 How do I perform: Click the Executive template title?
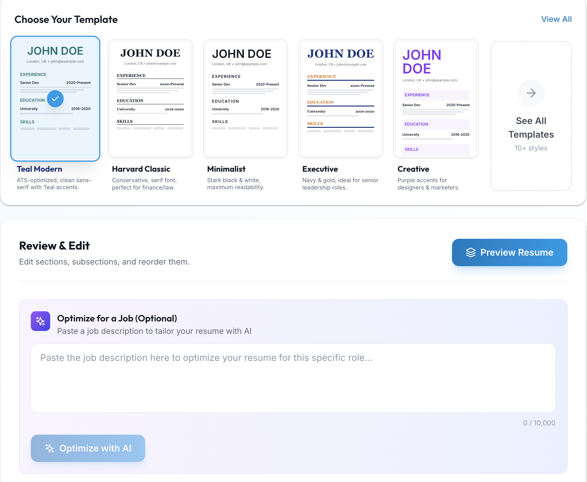click(320, 169)
